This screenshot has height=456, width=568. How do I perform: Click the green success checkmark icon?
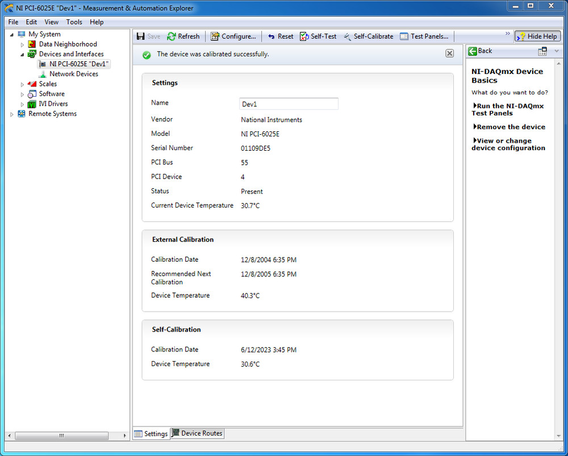coord(147,55)
